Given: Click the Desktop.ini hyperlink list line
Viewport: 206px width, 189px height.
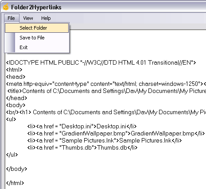Looking at the screenshot, I should [82, 126].
